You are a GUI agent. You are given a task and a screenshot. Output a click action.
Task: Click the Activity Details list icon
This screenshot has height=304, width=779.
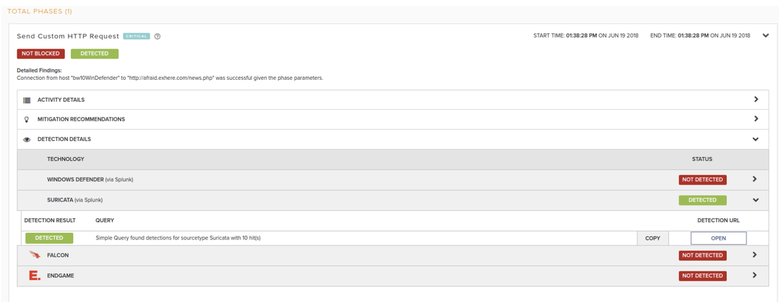coord(27,100)
